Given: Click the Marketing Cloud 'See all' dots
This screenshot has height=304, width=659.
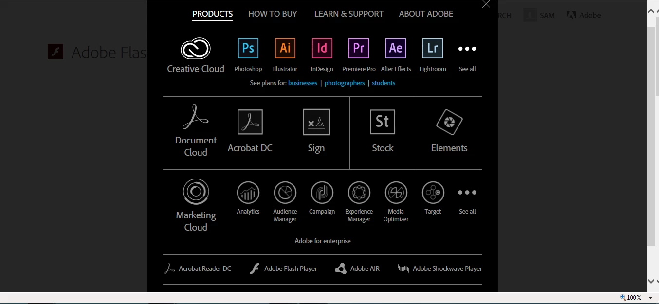Looking at the screenshot, I should pos(467,193).
